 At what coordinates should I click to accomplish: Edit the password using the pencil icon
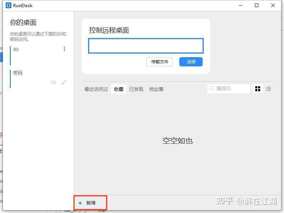coord(64,82)
